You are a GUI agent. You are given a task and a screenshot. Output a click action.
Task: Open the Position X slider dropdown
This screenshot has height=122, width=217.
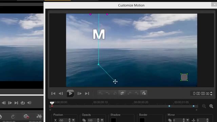point(74,120)
